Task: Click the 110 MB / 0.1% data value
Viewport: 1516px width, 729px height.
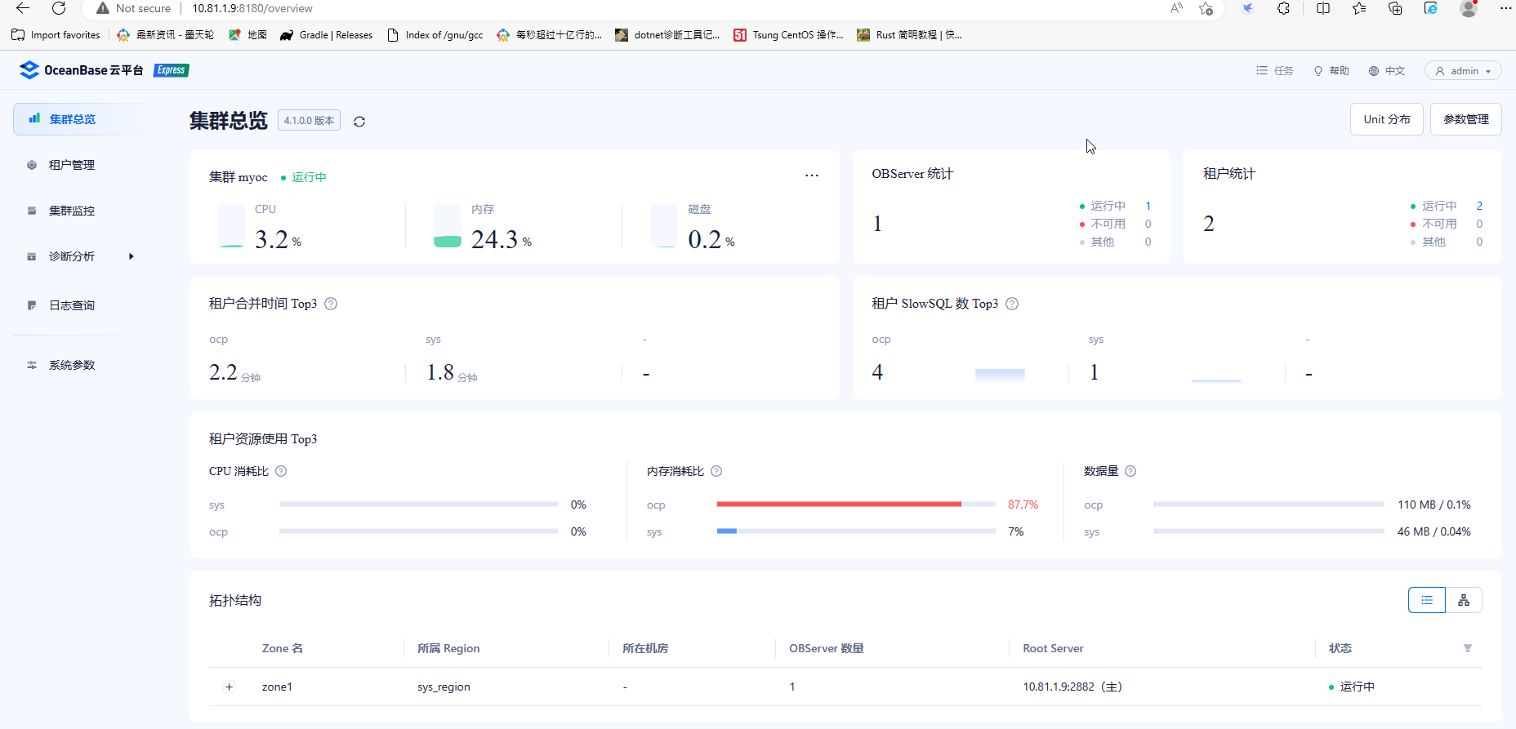Action: [x=1434, y=505]
